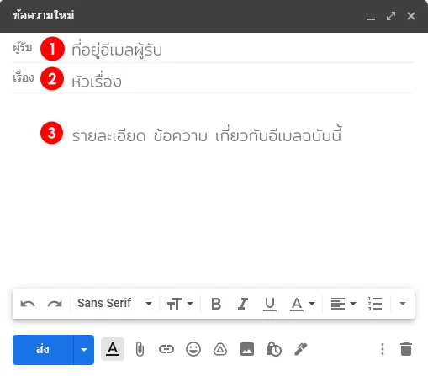Screen dimensions: 428x376
Task: Open the Sans Serif font dropdown
Action: point(114,304)
